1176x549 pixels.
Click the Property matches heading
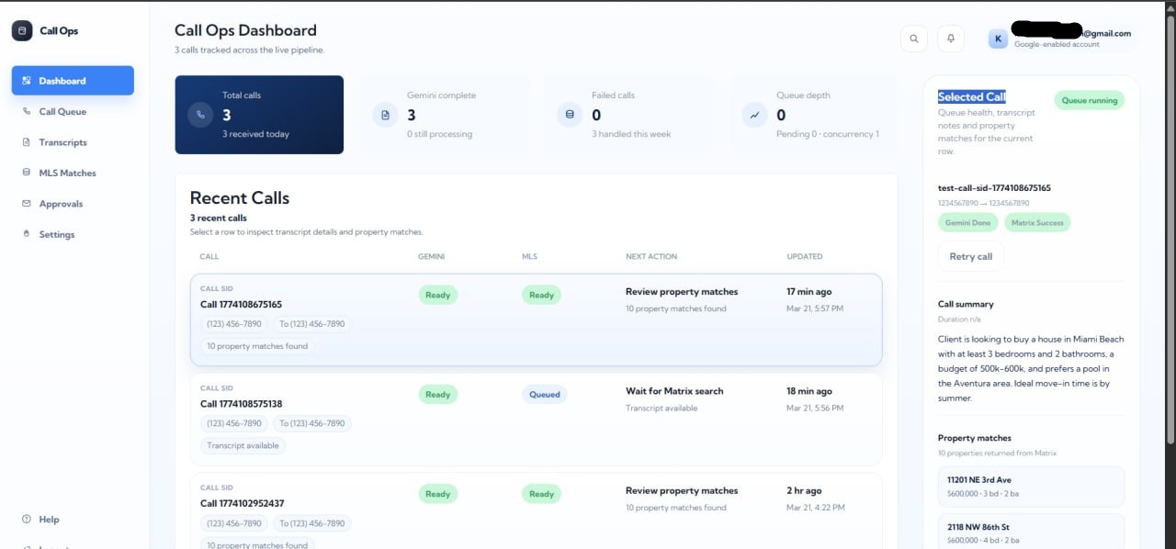click(975, 438)
